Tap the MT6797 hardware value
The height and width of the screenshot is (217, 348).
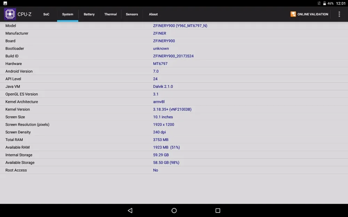tap(160, 64)
